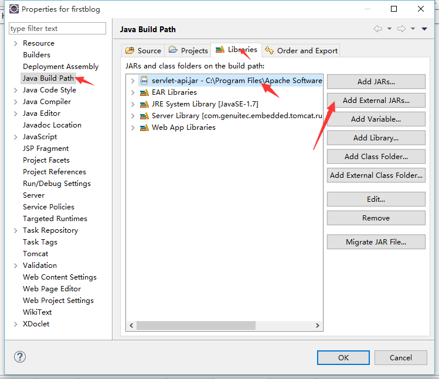Expand the Web App Libraries node
This screenshot has width=439, height=379.
point(132,128)
